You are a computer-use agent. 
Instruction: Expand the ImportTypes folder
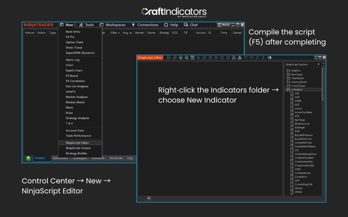(x=288, y=86)
